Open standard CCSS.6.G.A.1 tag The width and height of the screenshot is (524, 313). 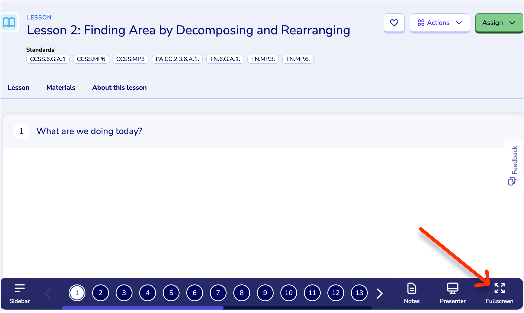tap(48, 59)
